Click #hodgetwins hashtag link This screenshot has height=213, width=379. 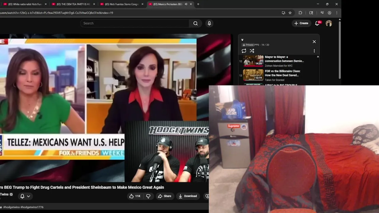pyautogui.click(x=11, y=207)
